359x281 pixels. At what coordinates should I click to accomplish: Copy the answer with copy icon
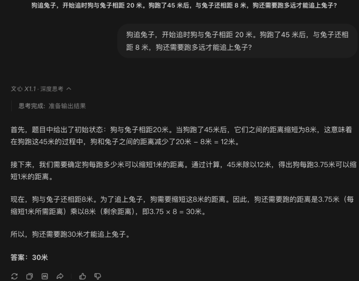pyautogui.click(x=30, y=276)
